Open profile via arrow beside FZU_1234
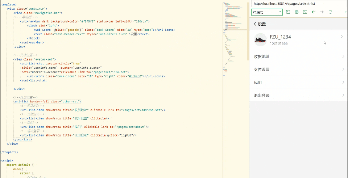Screen dimensions: 348x178 point(341,37)
